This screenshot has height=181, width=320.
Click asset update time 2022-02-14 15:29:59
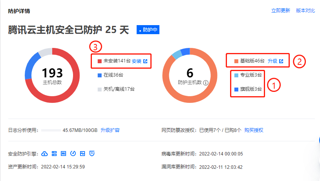[x=63, y=167]
